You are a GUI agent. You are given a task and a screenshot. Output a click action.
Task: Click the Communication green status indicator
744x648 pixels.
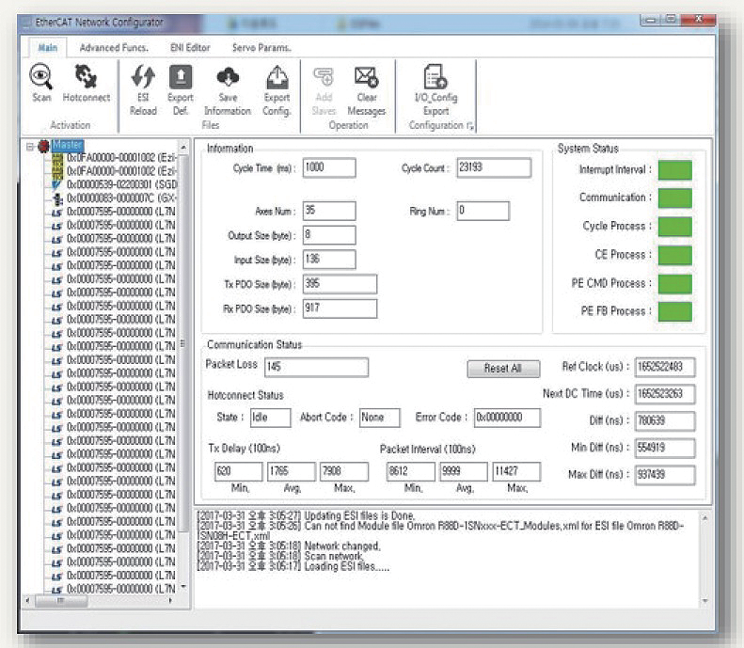674,198
